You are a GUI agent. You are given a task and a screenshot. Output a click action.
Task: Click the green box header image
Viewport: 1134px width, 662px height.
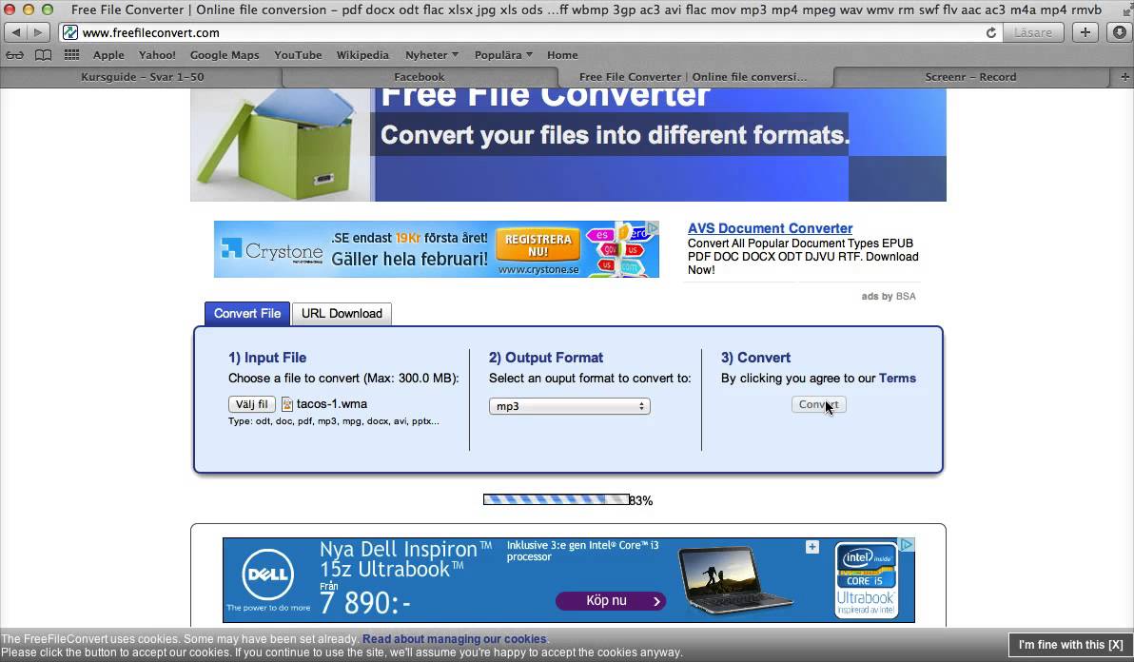pyautogui.click(x=281, y=145)
